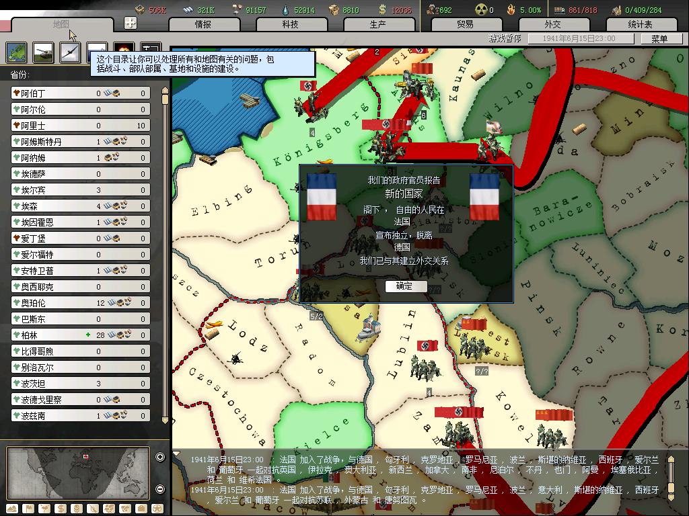Click the dissent flame icon (5.00%)
This screenshot has height=516, width=689.
(x=511, y=9)
